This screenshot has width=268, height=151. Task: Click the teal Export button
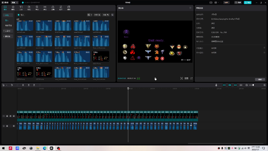tap(247, 2)
